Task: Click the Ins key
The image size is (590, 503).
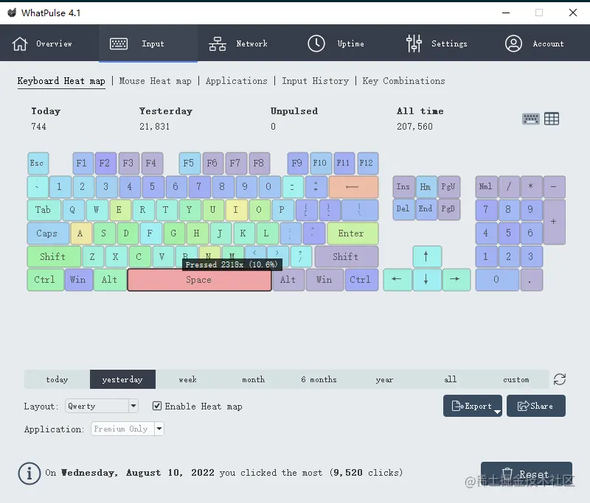Action: pyautogui.click(x=403, y=187)
